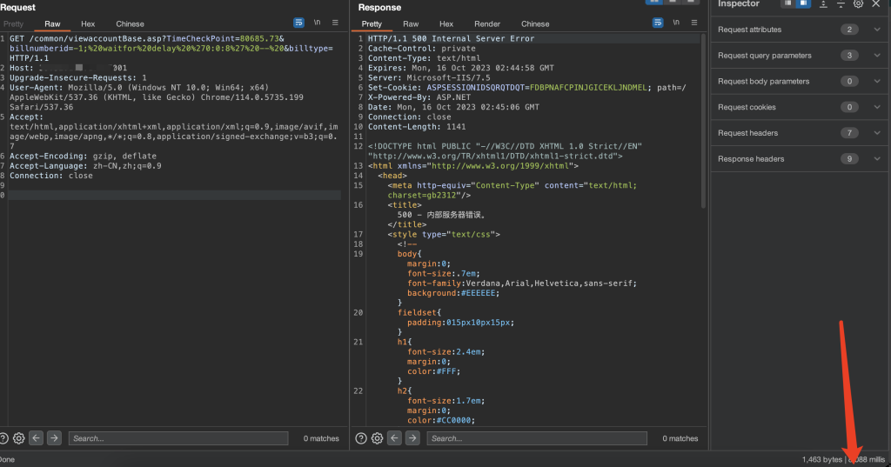Click Inspector collapse-all sections icon

841,3
